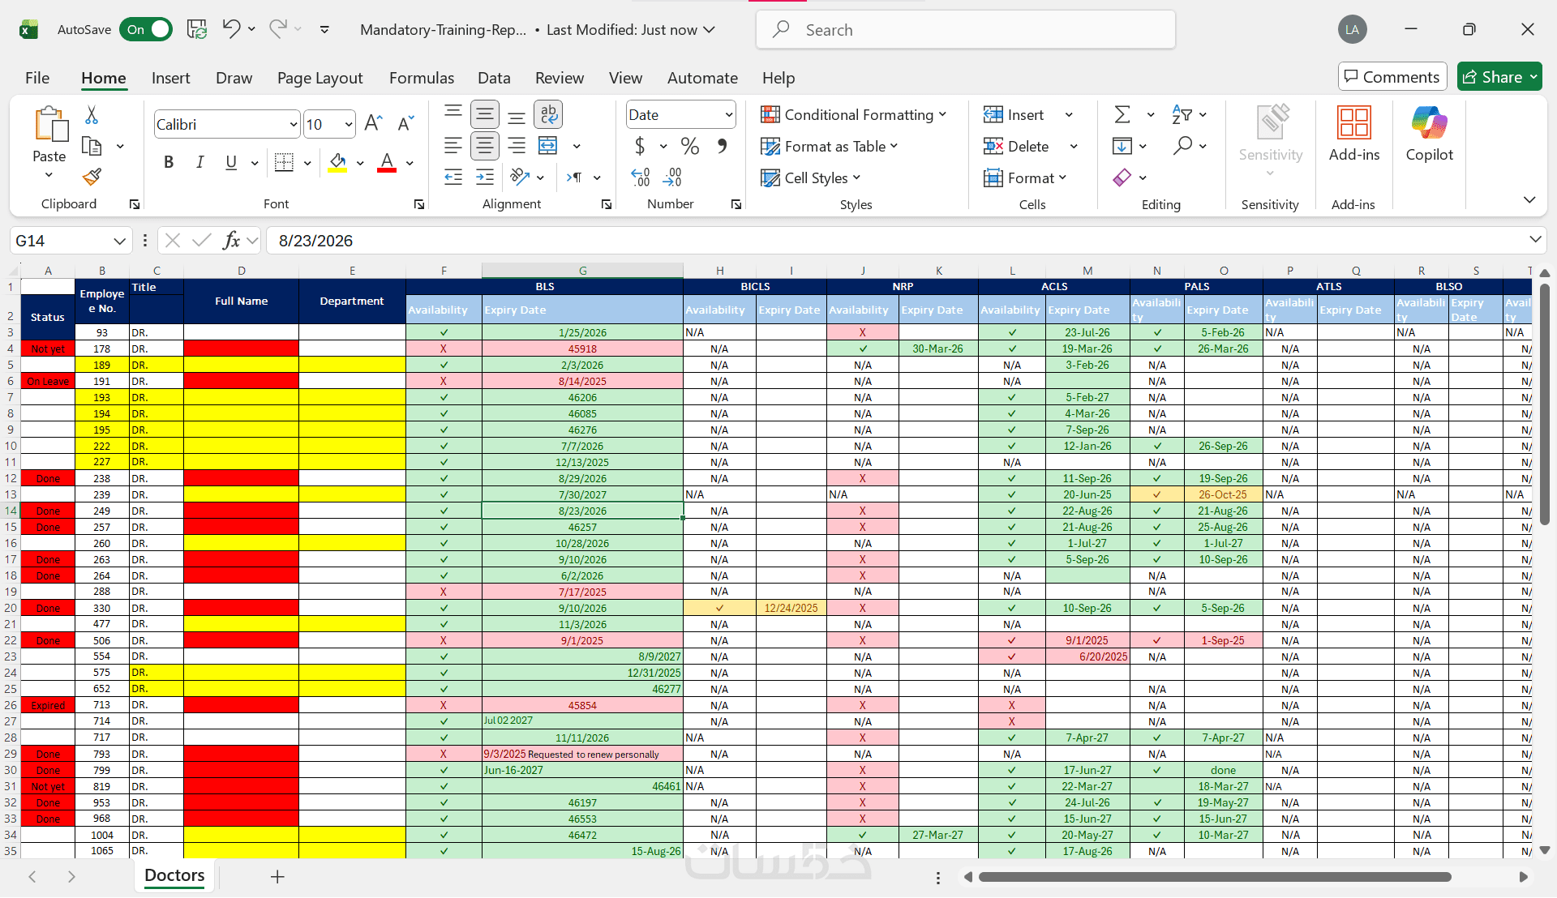This screenshot has height=898, width=1557.
Task: Toggle Bold formatting
Action: tap(169, 162)
